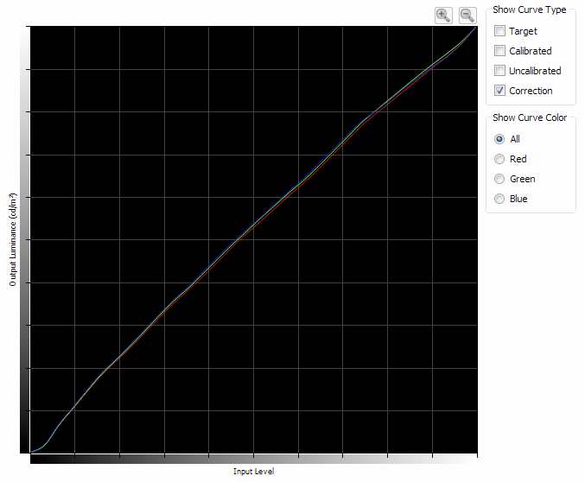Choose the Red curve color radio
This screenshot has height=482, width=585.
click(499, 159)
